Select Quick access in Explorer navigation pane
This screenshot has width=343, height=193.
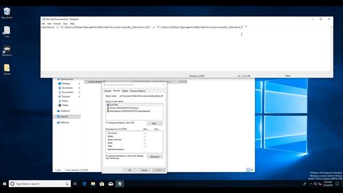click(66, 79)
